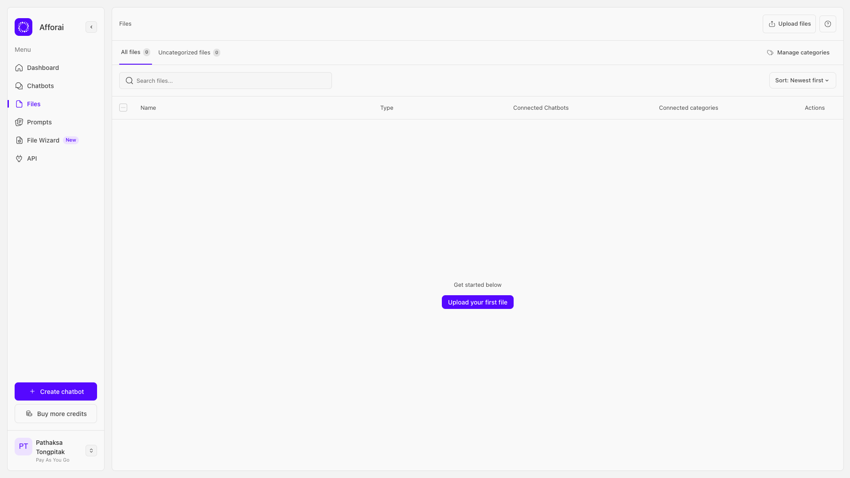Open the Dashboard home icon
This screenshot has width=850, height=478.
19,68
